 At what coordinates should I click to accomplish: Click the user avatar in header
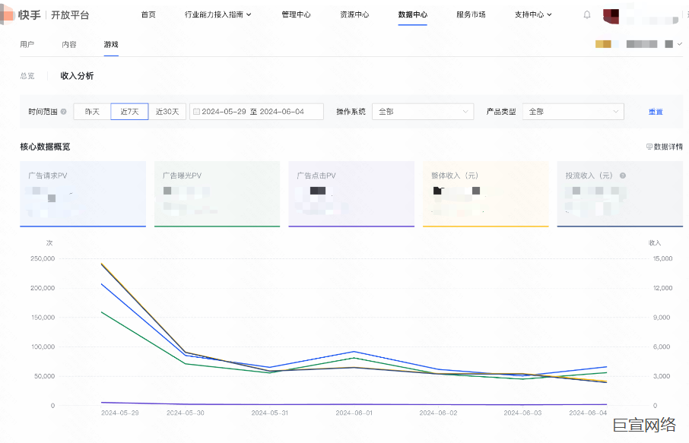tap(611, 16)
